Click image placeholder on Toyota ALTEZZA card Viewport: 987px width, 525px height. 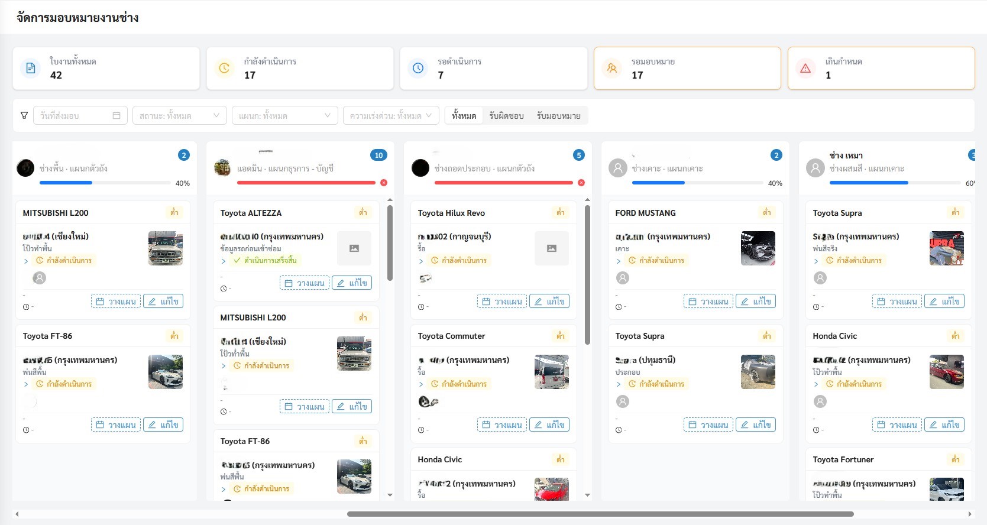click(354, 248)
